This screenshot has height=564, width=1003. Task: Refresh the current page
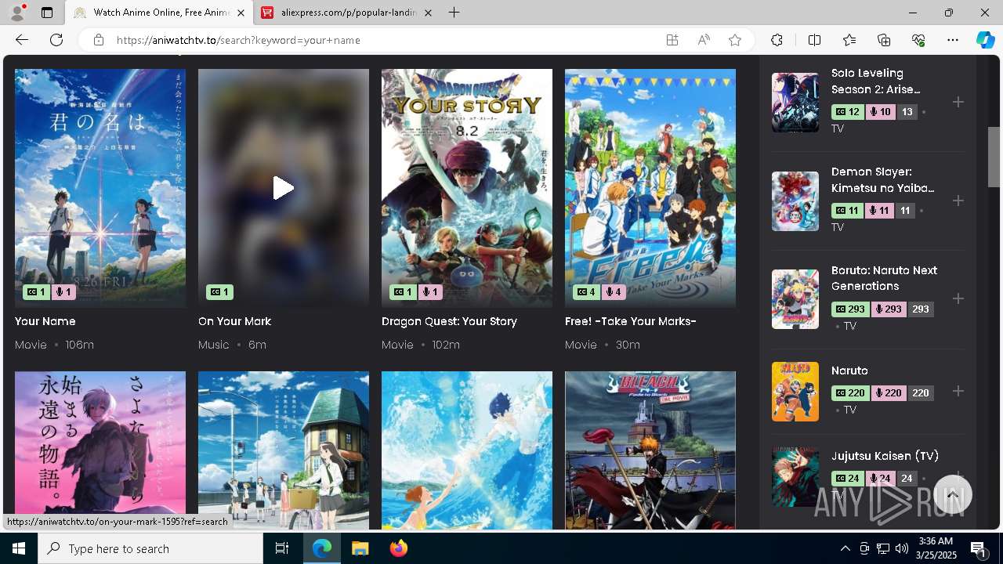coord(56,40)
